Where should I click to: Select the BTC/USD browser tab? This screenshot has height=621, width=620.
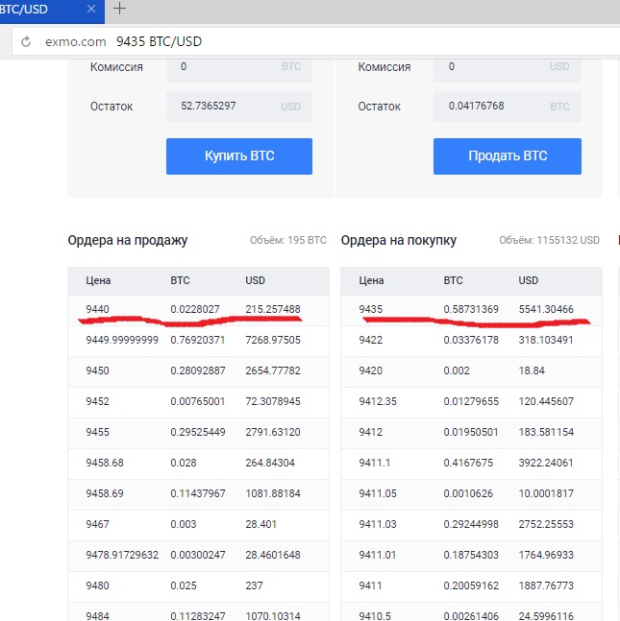(x=52, y=11)
